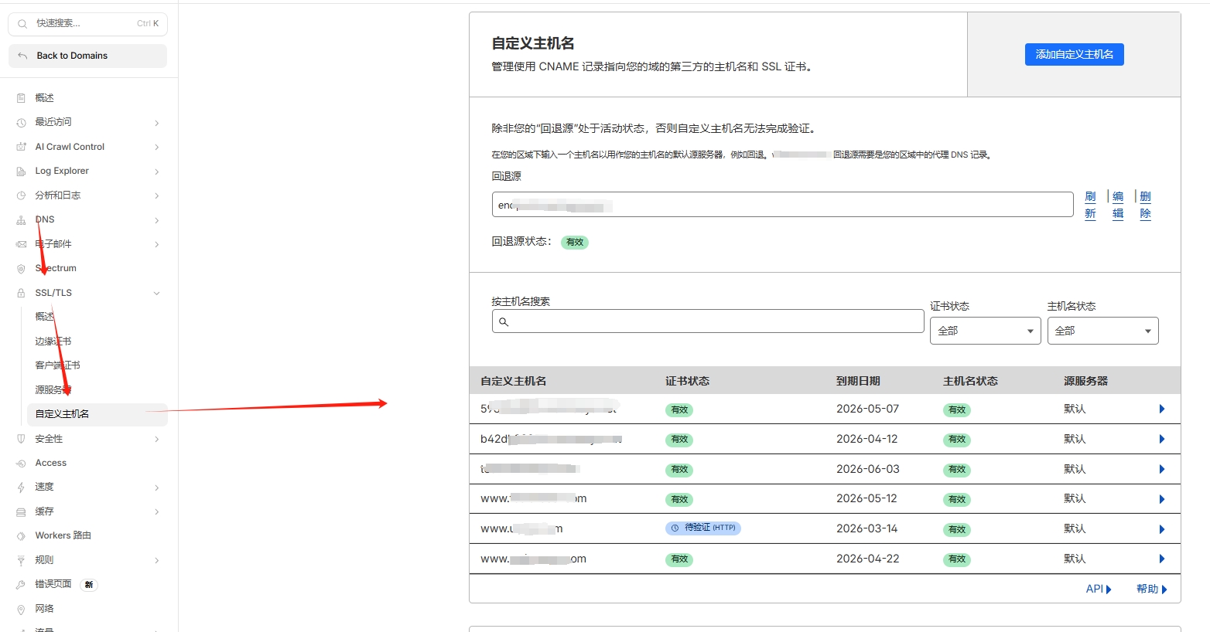Expand row with expiry 2026-05-07
Screen dimensions: 1210x632
tap(1161, 409)
